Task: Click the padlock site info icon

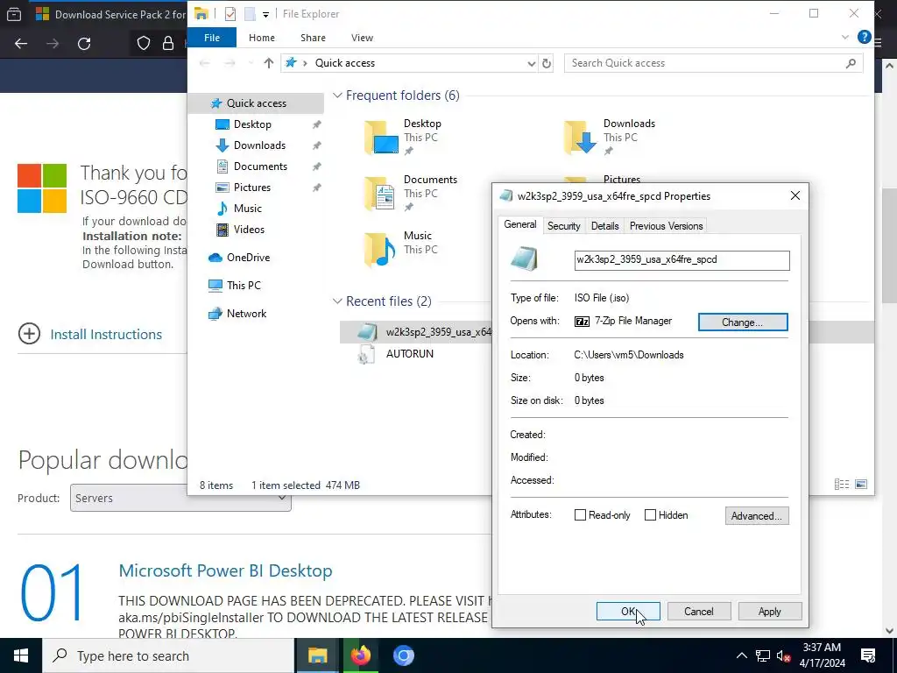Action: pos(168,44)
